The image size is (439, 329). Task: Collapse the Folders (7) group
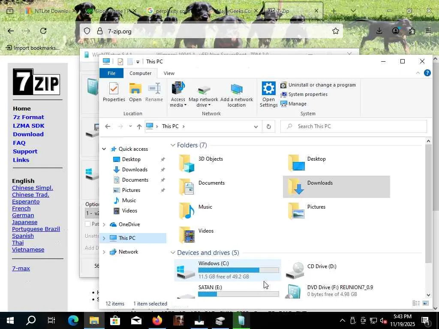pyautogui.click(x=173, y=145)
